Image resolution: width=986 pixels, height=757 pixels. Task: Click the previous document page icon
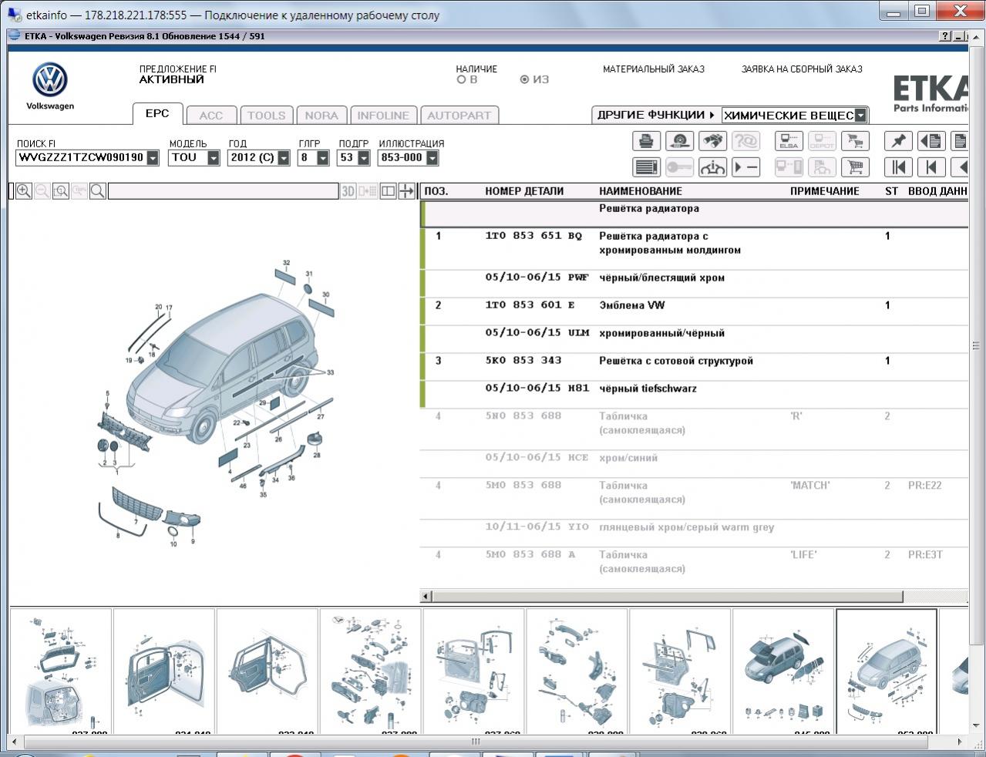click(931, 141)
